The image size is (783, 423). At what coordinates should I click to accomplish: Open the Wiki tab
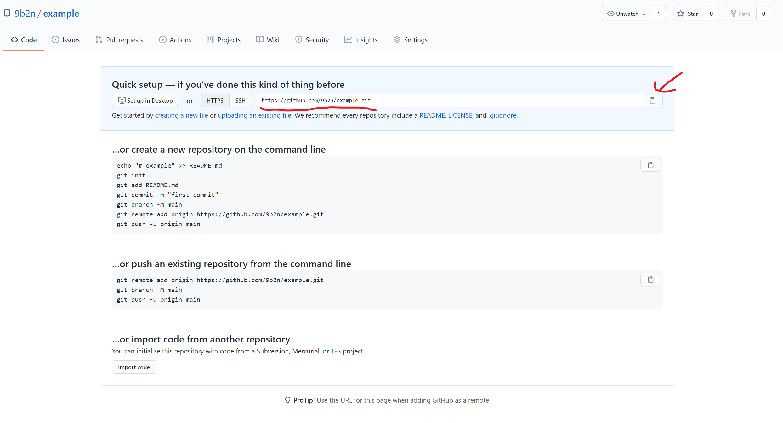pos(268,40)
